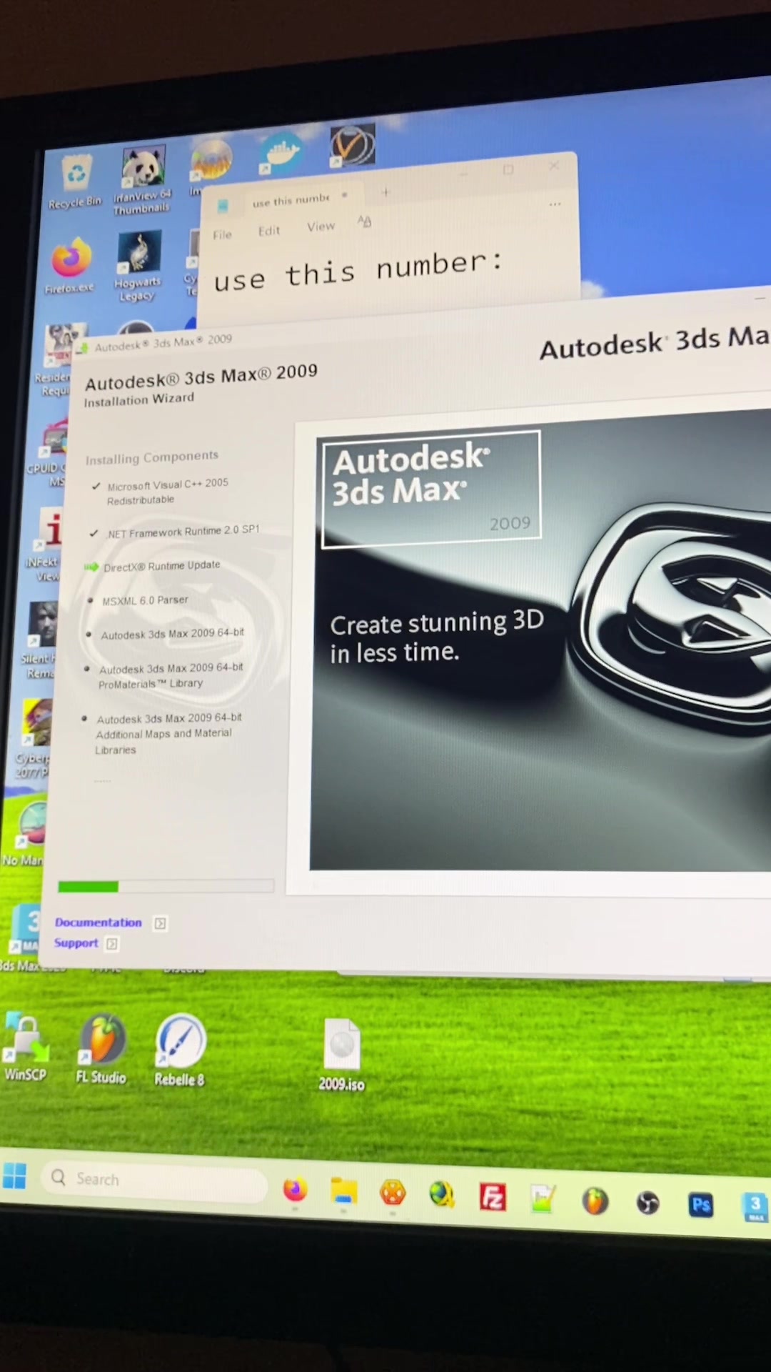
Task: Click the 'Autodesk 3ds Max 2009' splash logo box
Action: coord(431,489)
